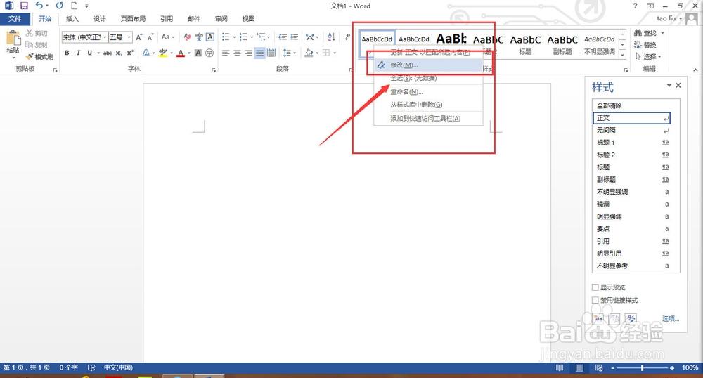Toggle Bold formatting
The width and height of the screenshot is (703, 378).
click(x=67, y=53)
